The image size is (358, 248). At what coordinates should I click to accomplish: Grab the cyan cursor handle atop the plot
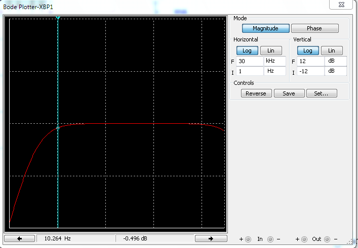(58, 19)
